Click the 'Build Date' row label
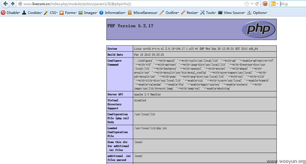This screenshot has height=164, width=306. tap(115, 54)
